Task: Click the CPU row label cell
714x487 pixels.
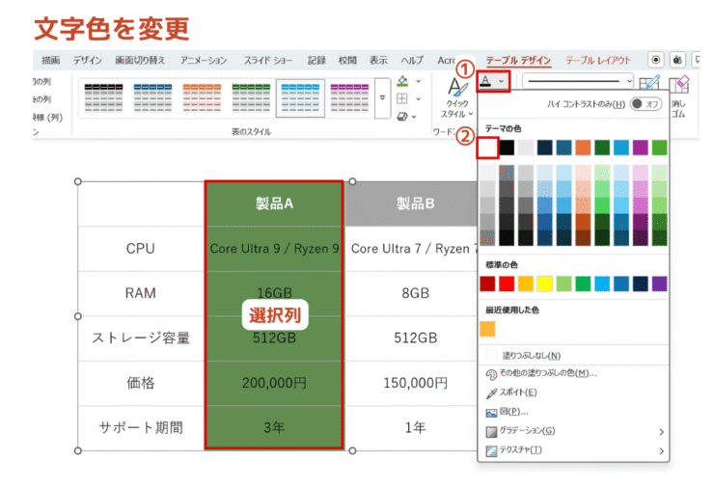Action: 141,249
